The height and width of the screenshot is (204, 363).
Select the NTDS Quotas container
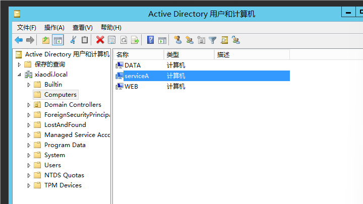[x=64, y=175]
